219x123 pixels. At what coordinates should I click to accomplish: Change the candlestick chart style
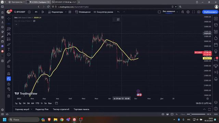point(43,12)
